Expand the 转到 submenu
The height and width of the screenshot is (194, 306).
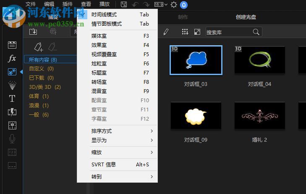tap(117, 177)
